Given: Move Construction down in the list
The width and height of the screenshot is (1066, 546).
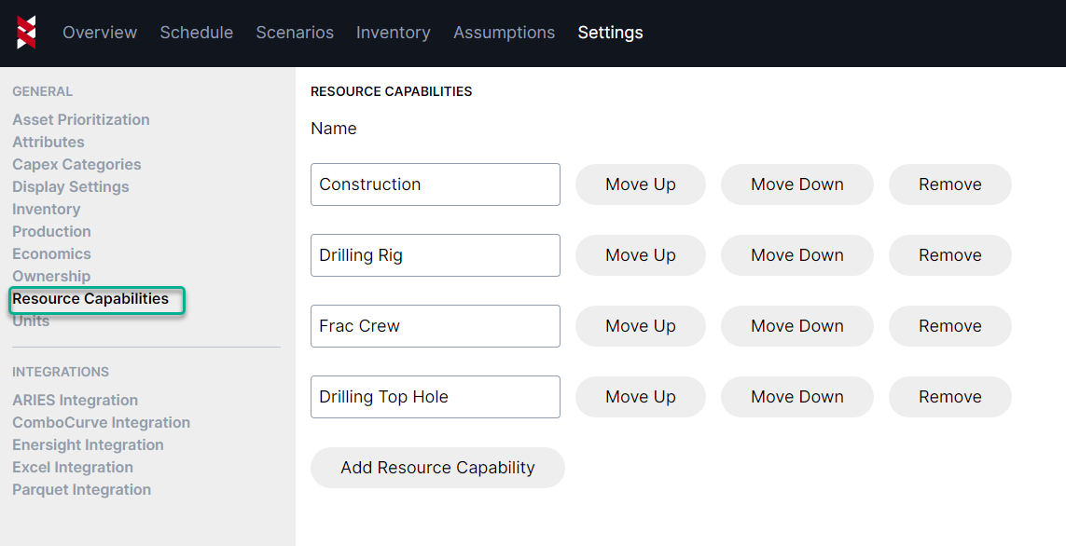Looking at the screenshot, I should coord(796,184).
